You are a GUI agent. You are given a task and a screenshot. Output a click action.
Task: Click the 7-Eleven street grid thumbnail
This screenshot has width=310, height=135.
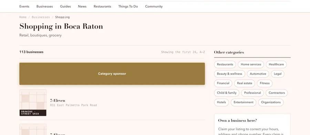point(33,102)
